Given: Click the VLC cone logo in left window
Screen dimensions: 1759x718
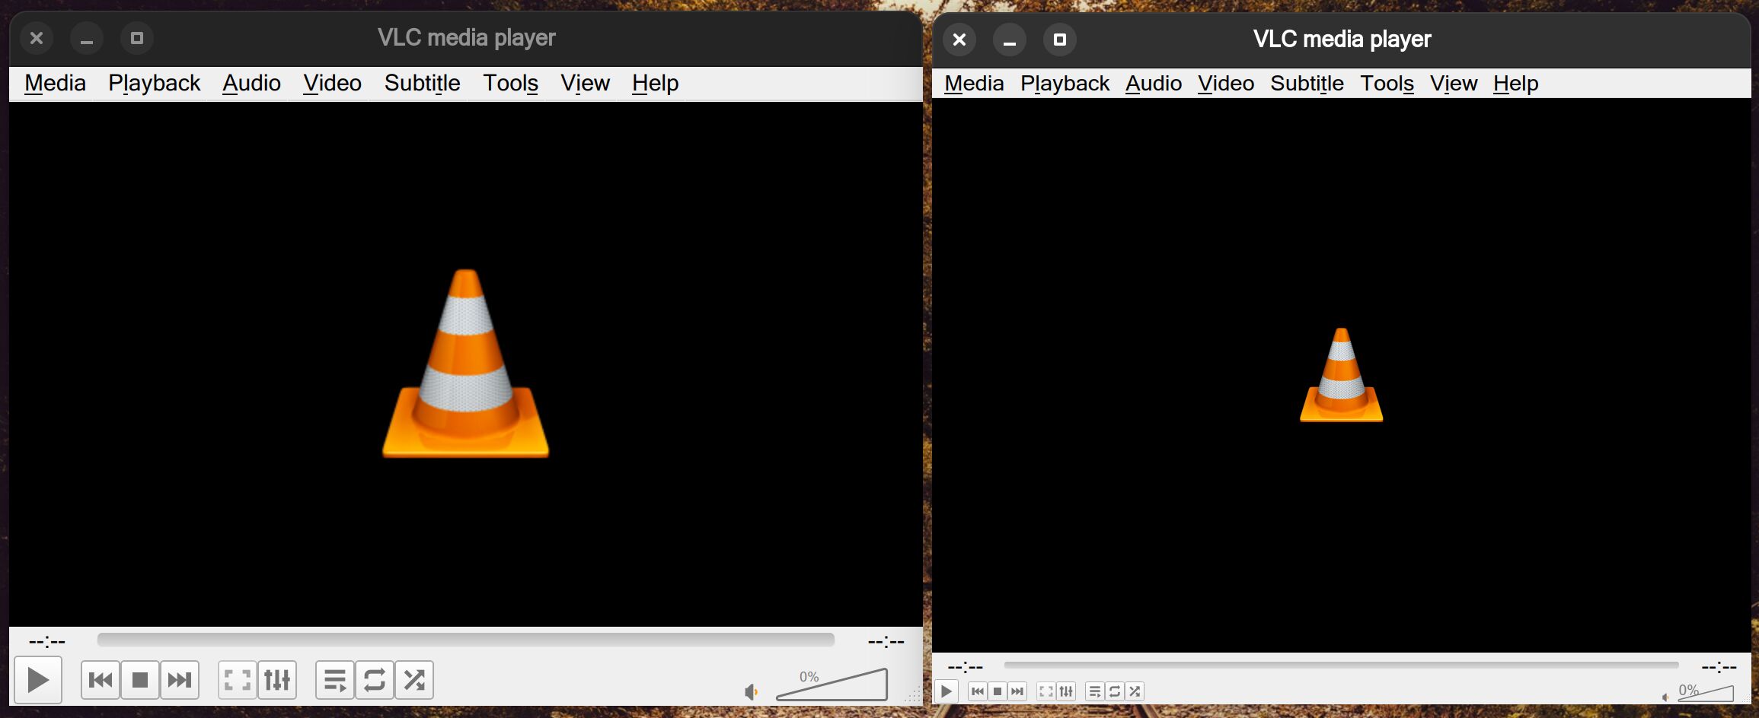Looking at the screenshot, I should pyautogui.click(x=465, y=363).
